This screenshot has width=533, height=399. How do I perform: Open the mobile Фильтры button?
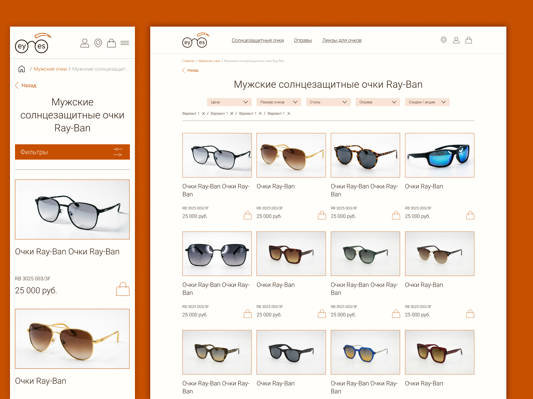pos(72,152)
